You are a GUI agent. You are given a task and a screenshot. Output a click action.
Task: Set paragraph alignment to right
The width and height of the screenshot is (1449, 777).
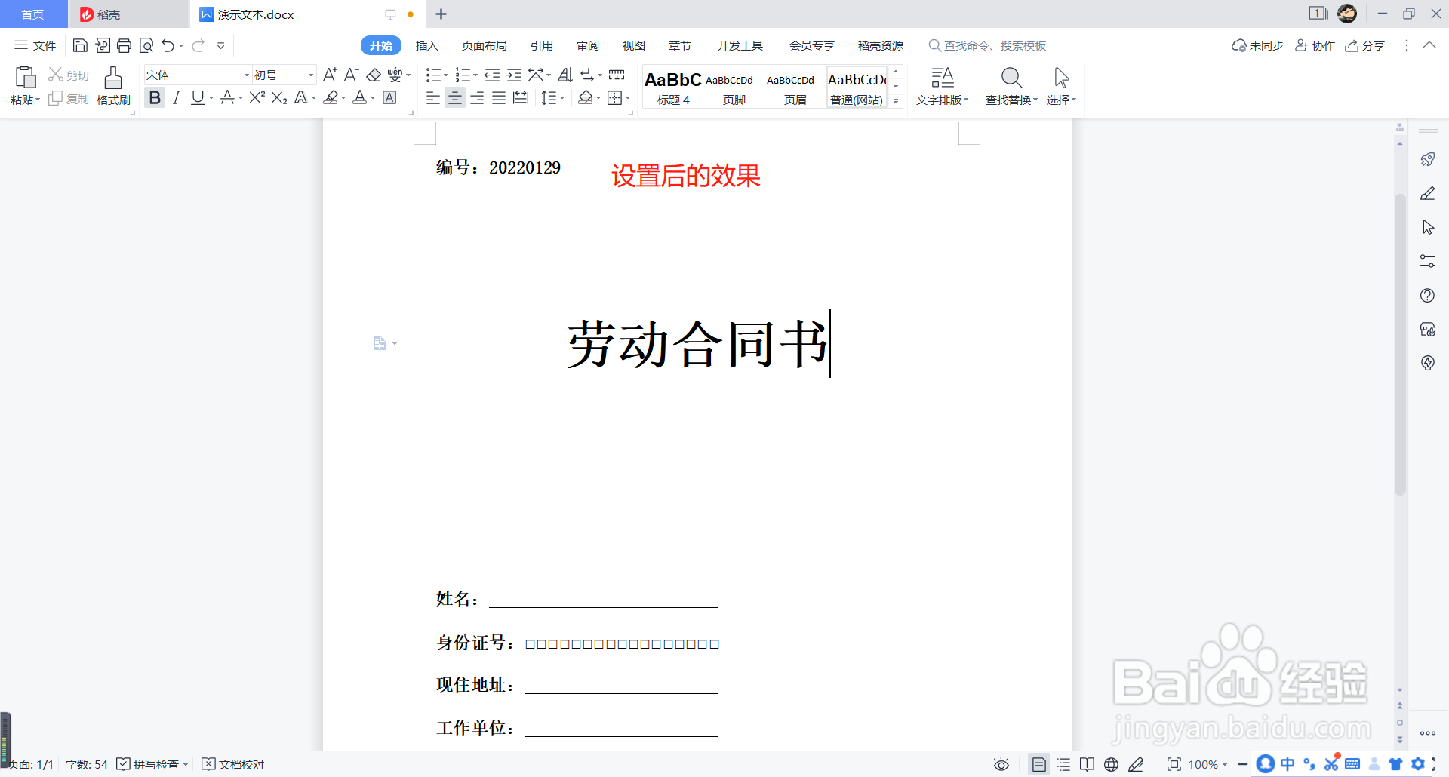pyautogui.click(x=477, y=97)
